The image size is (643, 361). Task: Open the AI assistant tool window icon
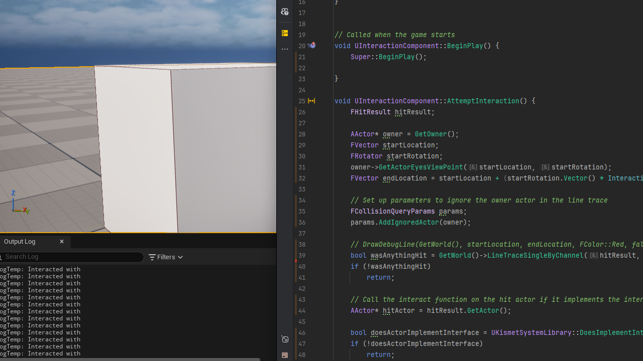coord(285,12)
